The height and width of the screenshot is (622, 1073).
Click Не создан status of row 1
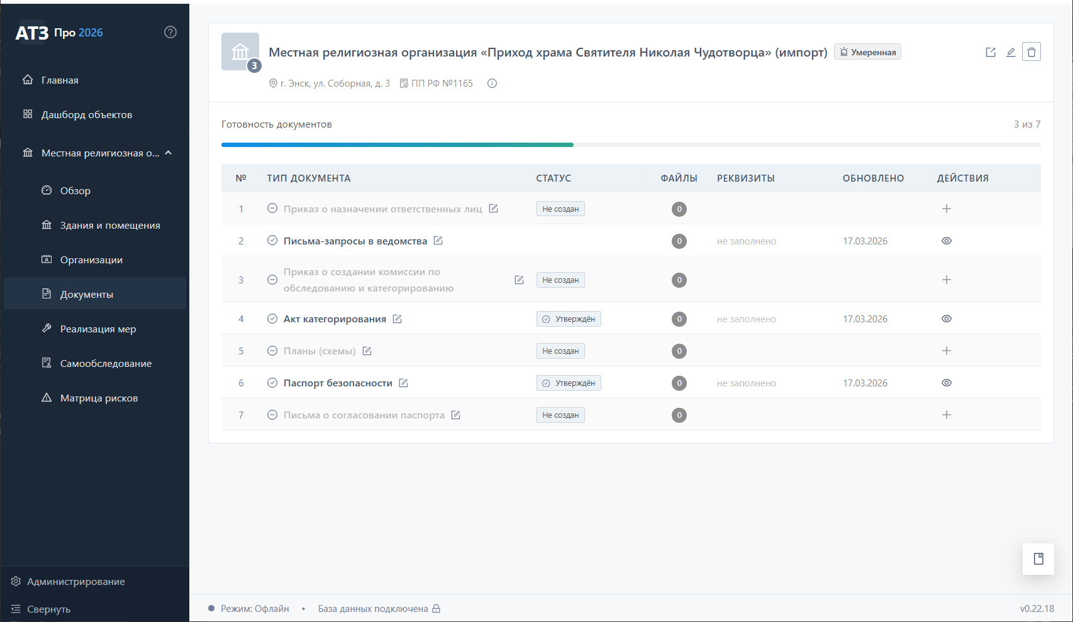[x=560, y=209]
